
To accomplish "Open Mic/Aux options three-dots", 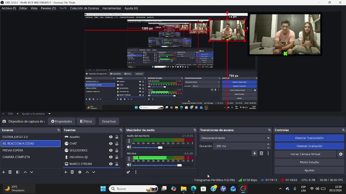I will (x=129, y=159).
